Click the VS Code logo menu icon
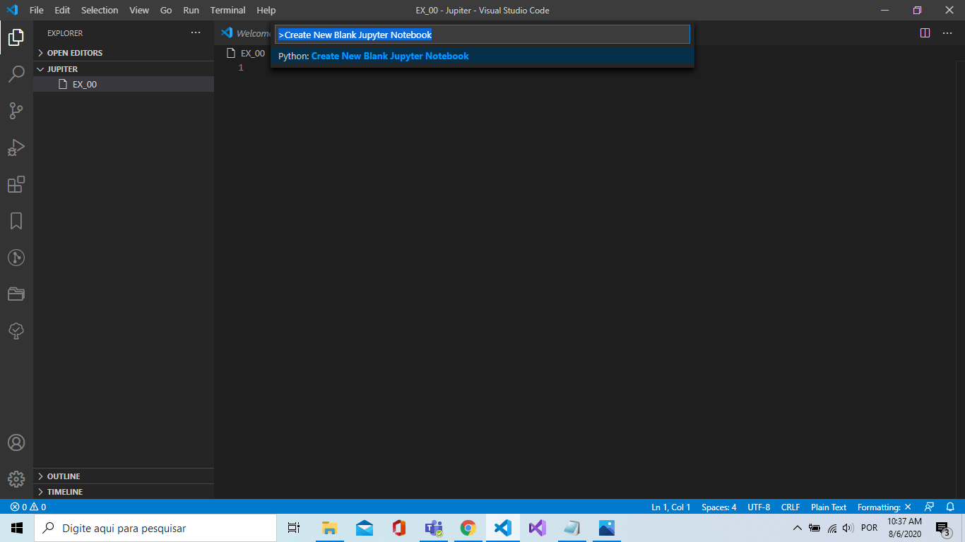 [12, 10]
